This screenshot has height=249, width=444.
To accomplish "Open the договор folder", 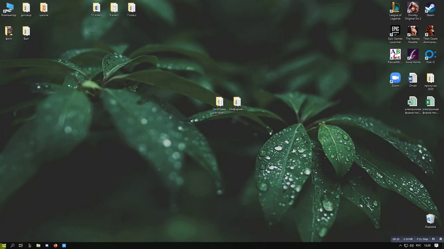I will pos(26,10).
